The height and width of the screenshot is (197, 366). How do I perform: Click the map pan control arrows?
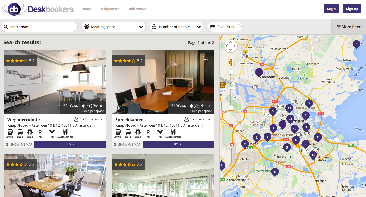point(231,46)
